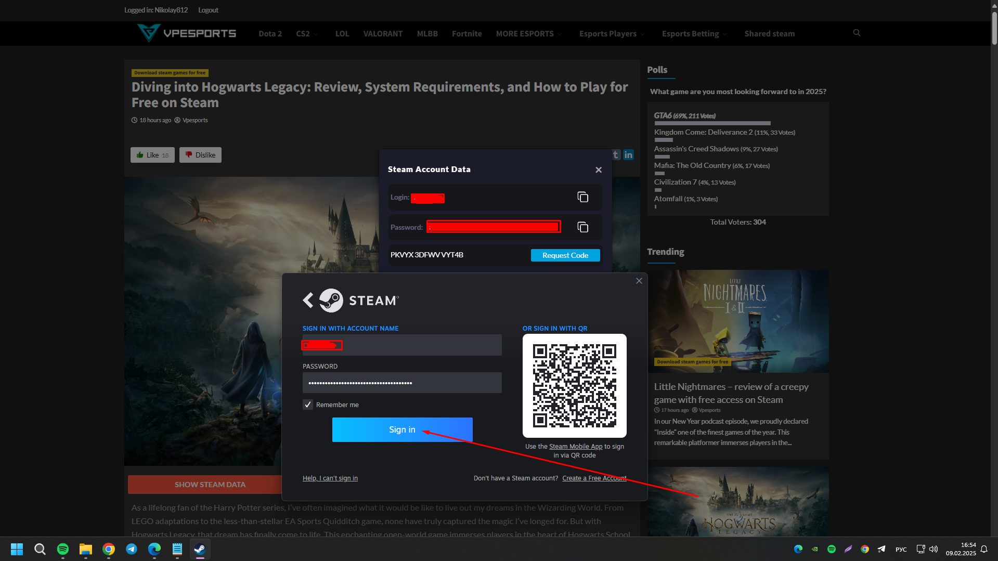Select Mafia: The Old Country poll option
The image size is (998, 561).
coord(712,165)
